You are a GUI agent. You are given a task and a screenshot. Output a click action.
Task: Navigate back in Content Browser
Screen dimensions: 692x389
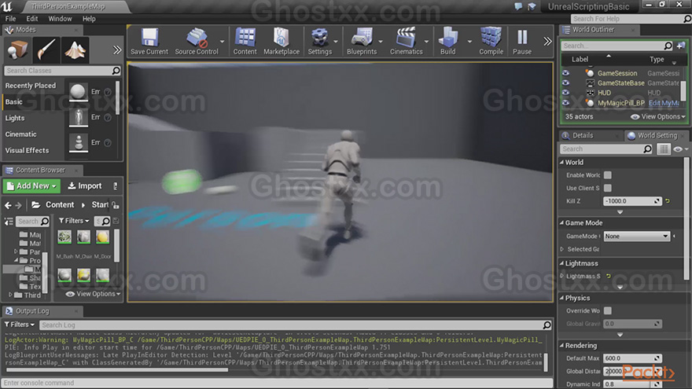8,205
